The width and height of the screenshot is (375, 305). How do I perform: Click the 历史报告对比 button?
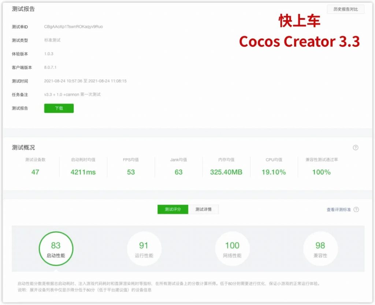click(x=346, y=9)
